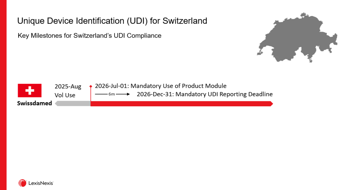Viewport: 347px width, 190px height.
Task: Click the "2025-Aug" date text
Action: (68, 87)
